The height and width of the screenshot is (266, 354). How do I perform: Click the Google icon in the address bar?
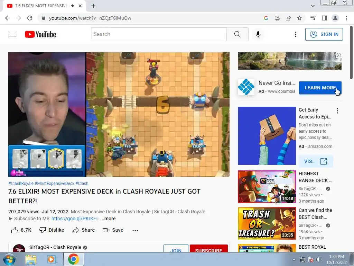tap(266, 18)
